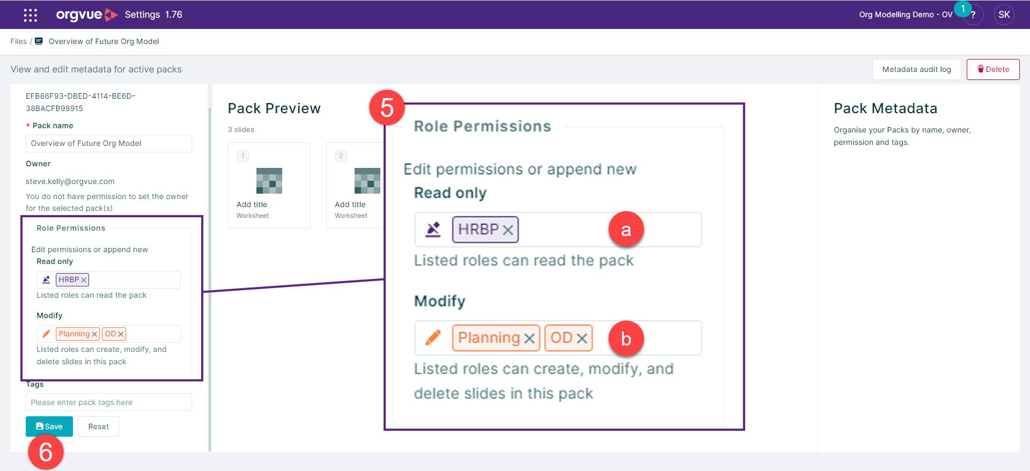This screenshot has height=471, width=1030.
Task: Remove the HRBP role tag
Action: coord(84,280)
